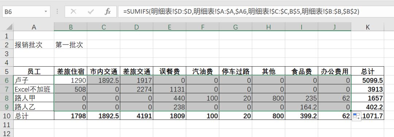Click the employee cell 路人甲
Image resolution: width=394 pixels, height=137 pixels.
(34, 98)
